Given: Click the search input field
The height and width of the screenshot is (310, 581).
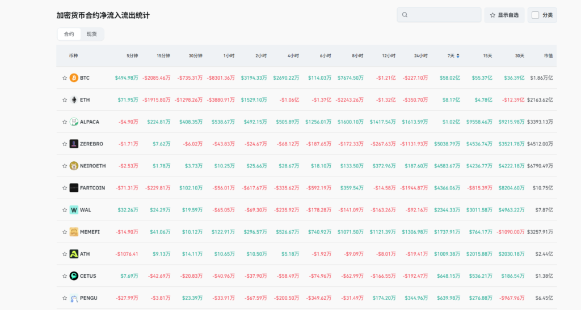Looking at the screenshot, I should (444, 15).
